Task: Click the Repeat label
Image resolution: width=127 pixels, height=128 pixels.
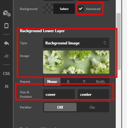Action: (25, 82)
